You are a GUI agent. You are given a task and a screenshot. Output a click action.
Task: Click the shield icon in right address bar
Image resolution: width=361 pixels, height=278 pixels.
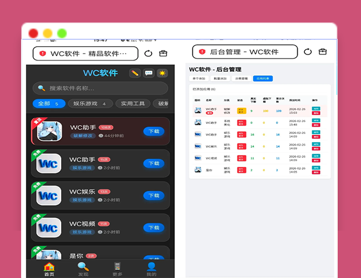click(202, 52)
